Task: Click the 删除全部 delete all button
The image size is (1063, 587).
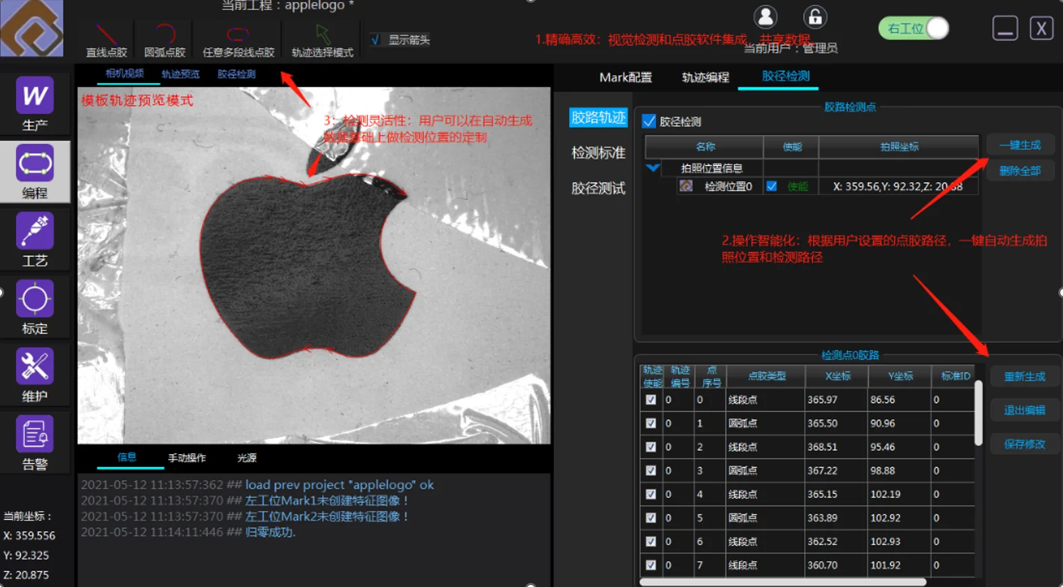Action: pyautogui.click(x=1020, y=171)
